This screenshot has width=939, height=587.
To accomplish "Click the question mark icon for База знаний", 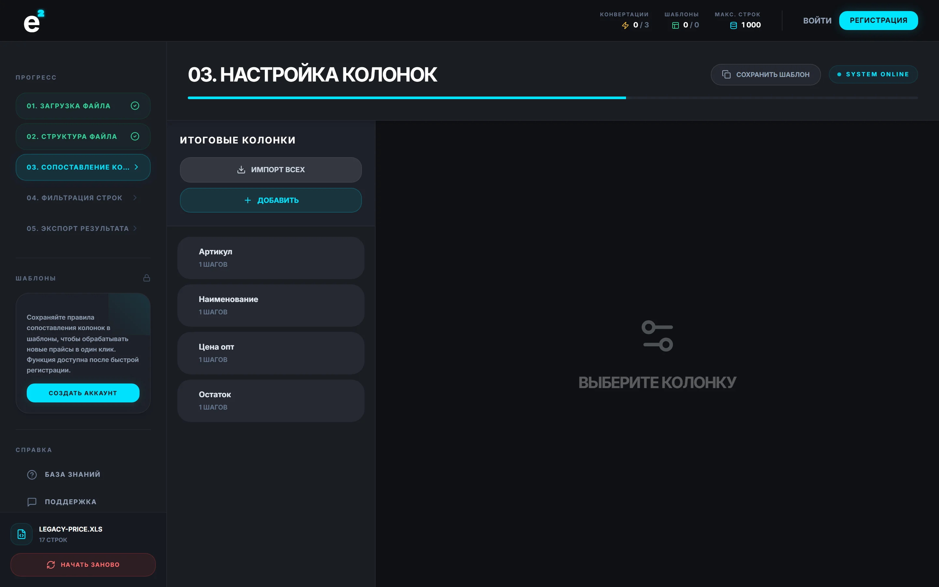I will point(32,474).
